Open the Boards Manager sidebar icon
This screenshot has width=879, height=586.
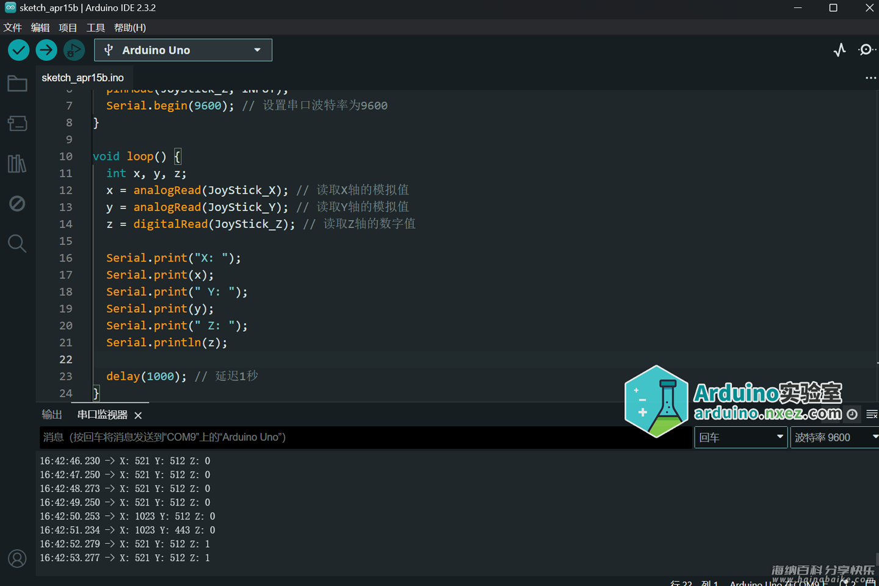click(x=17, y=123)
